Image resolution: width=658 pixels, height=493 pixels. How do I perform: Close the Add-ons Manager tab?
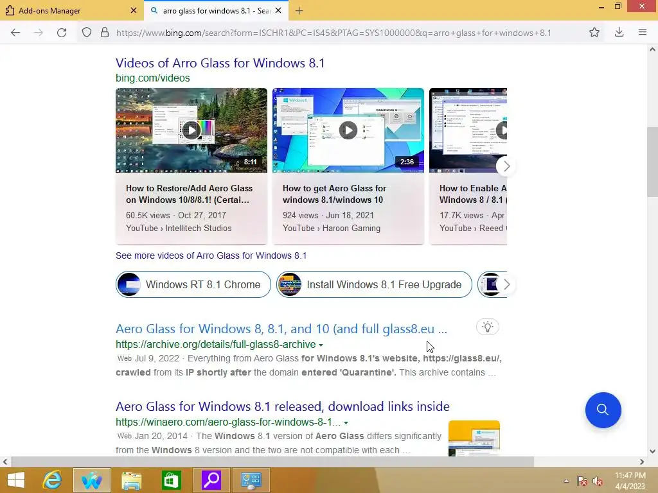[134, 10]
